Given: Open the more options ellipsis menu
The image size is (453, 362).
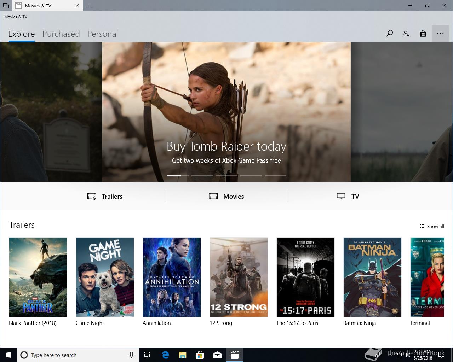Looking at the screenshot, I should (x=440, y=34).
